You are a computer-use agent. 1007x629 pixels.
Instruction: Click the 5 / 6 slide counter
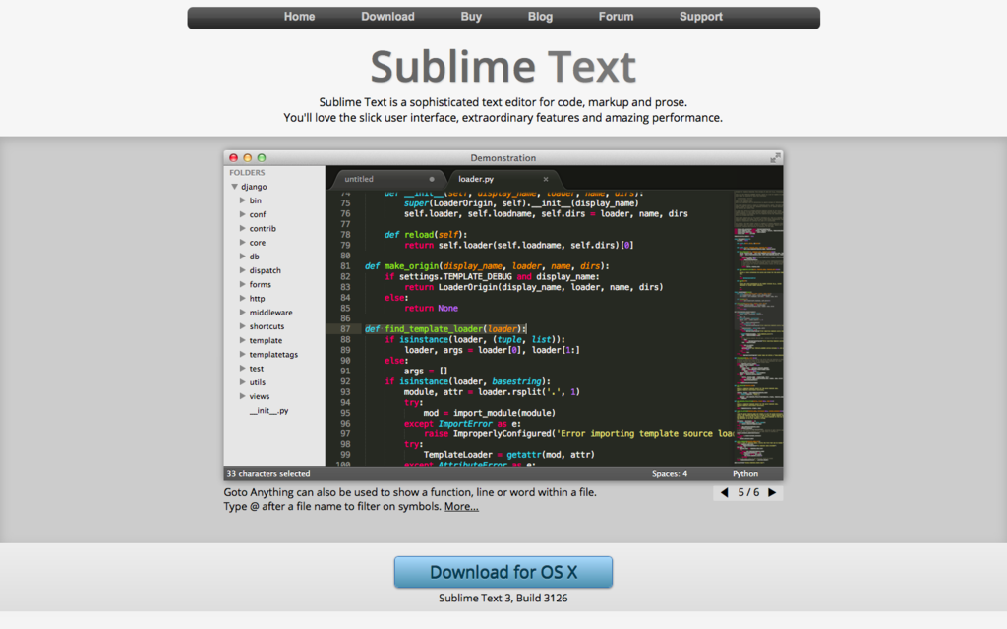[748, 493]
